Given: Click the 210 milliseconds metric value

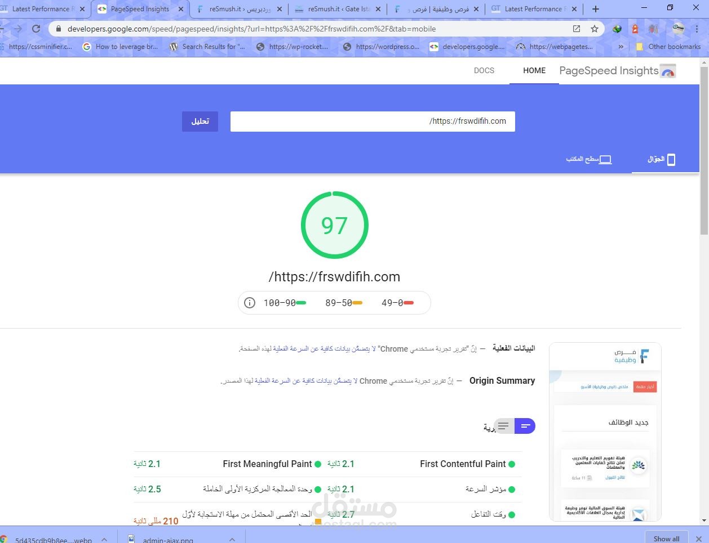Looking at the screenshot, I should (x=156, y=521).
